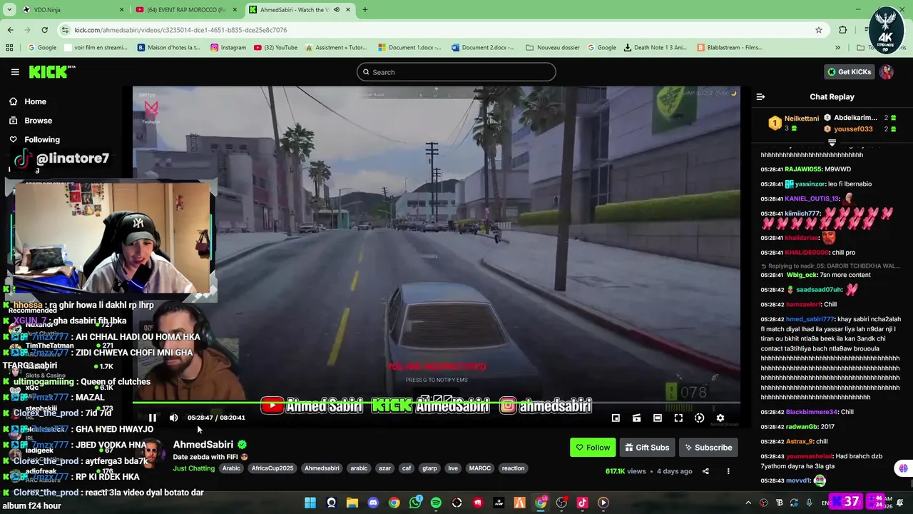Screen dimensions: 913x514
Task: Subscribe to AhmedSabiri
Action: point(708,448)
